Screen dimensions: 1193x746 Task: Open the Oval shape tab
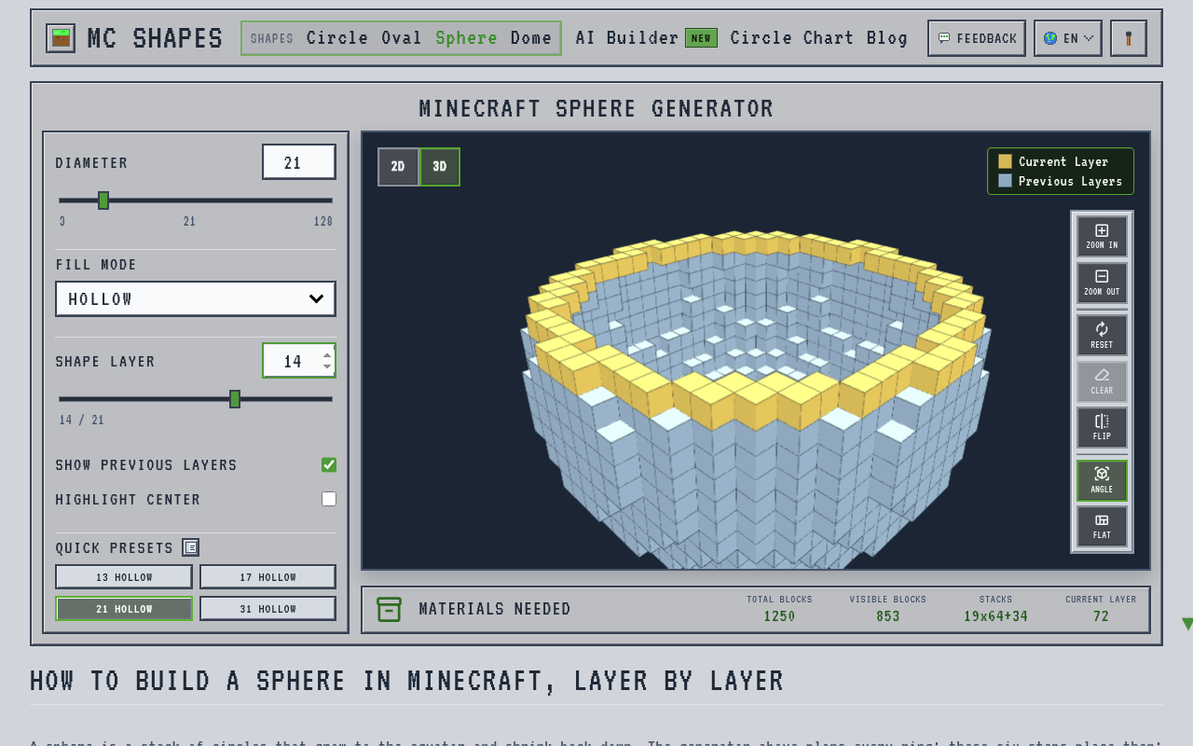pyautogui.click(x=402, y=38)
